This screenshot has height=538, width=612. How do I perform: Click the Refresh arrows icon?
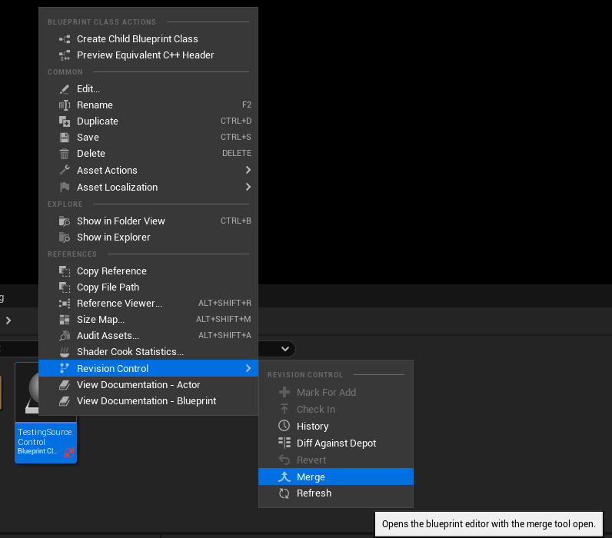[x=284, y=493]
